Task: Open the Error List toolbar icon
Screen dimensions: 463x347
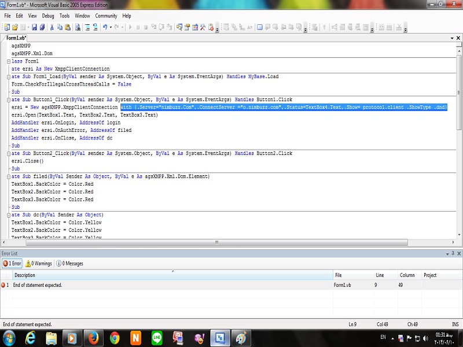Action: click(x=211, y=27)
